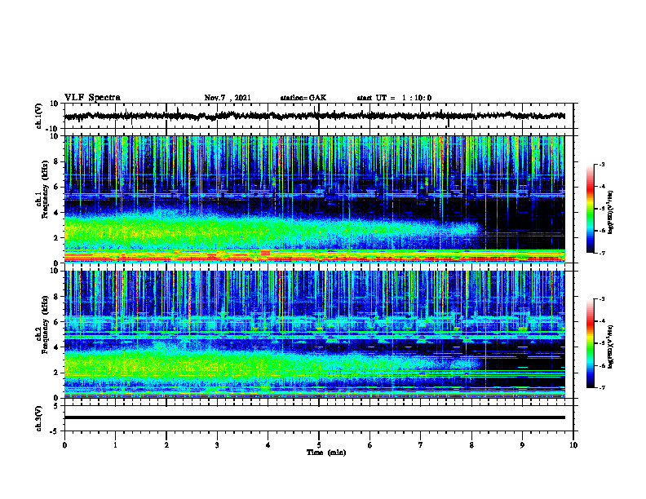
Task: Click the "5" tick of ch.3 voltage axis
Action: pos(57,406)
